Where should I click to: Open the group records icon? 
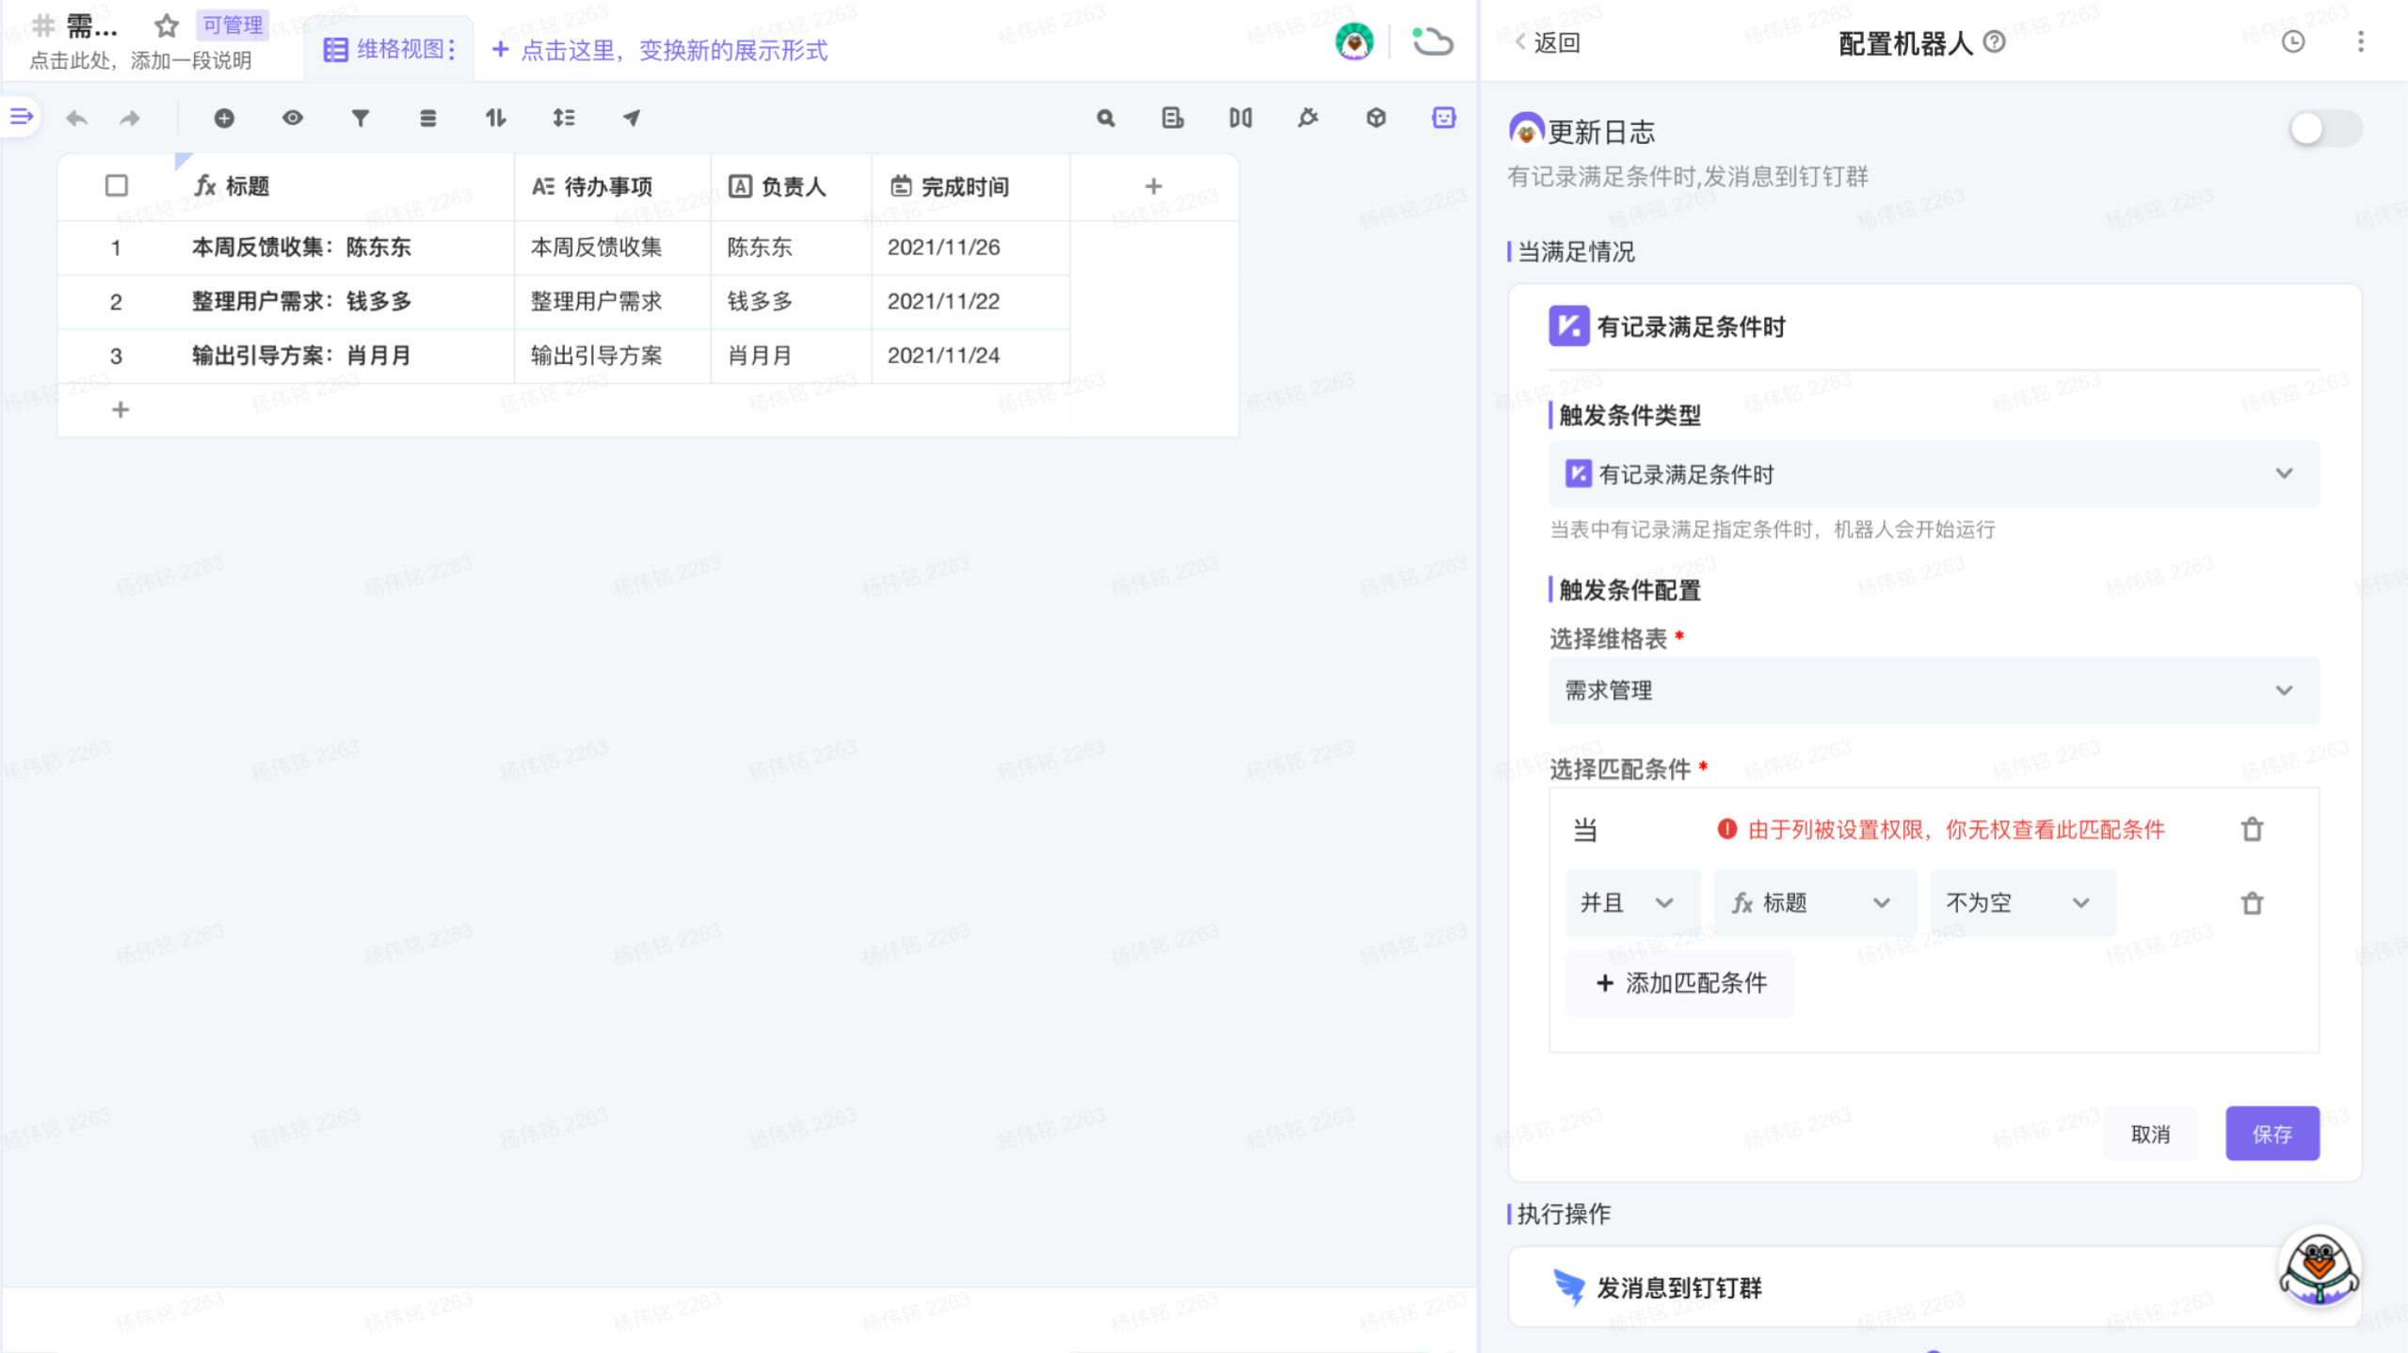pyautogui.click(x=428, y=119)
